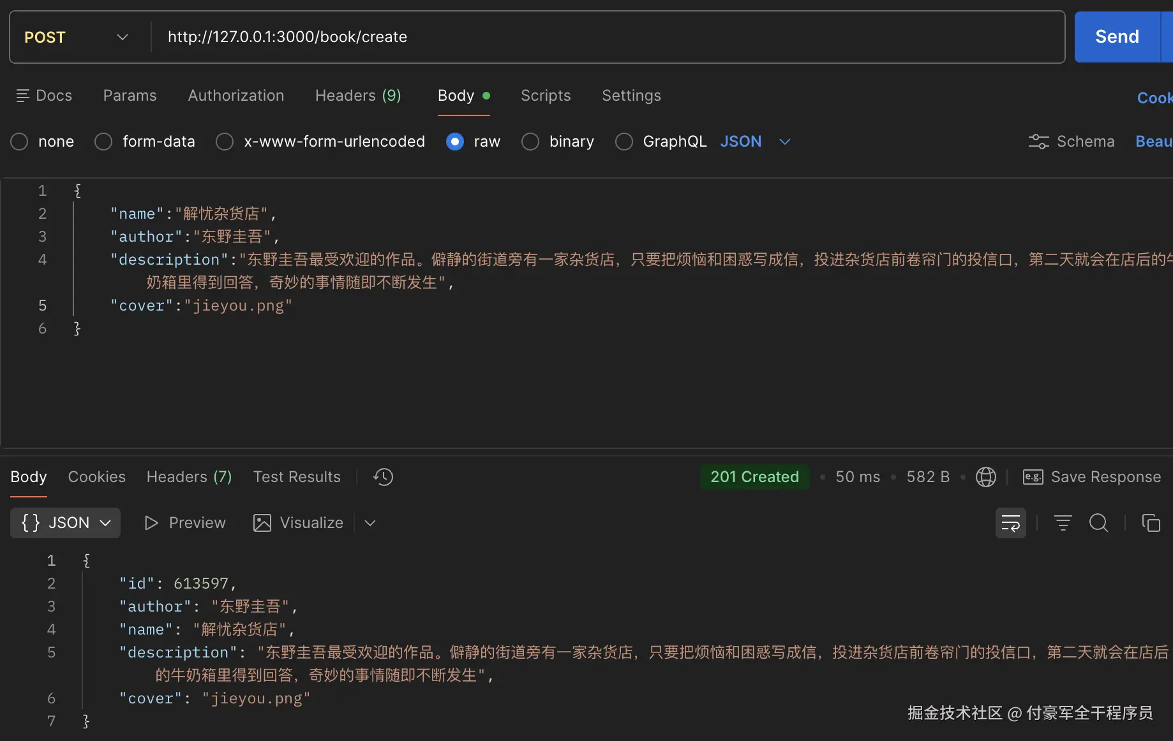Open the Test Results tab

pos(297,477)
